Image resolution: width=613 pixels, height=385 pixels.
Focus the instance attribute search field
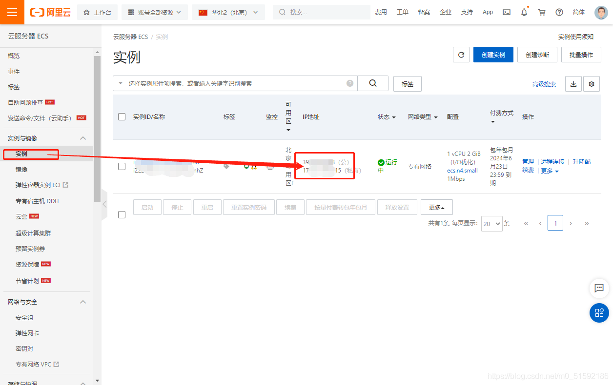(235, 83)
